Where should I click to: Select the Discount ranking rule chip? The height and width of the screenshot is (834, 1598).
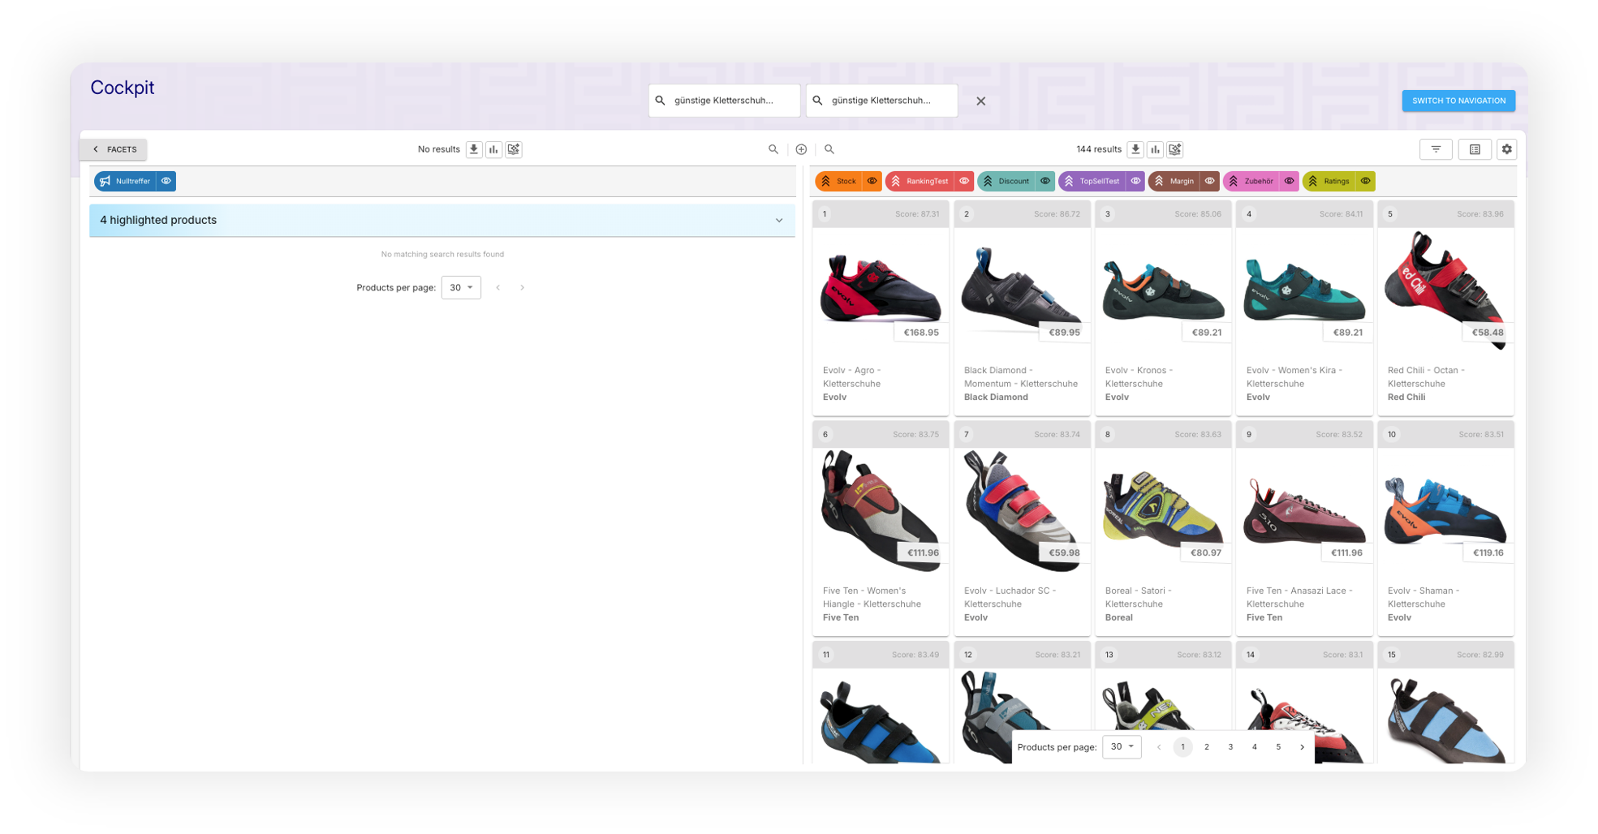1006,181
